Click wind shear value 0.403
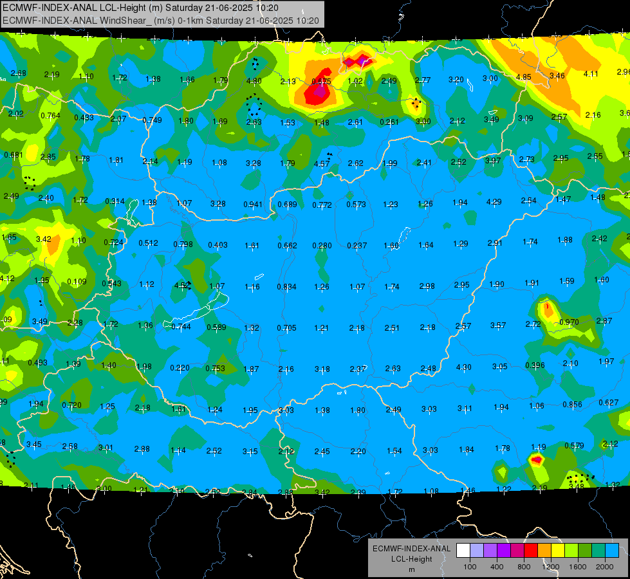Image resolution: width=630 pixels, height=579 pixels. (218, 244)
